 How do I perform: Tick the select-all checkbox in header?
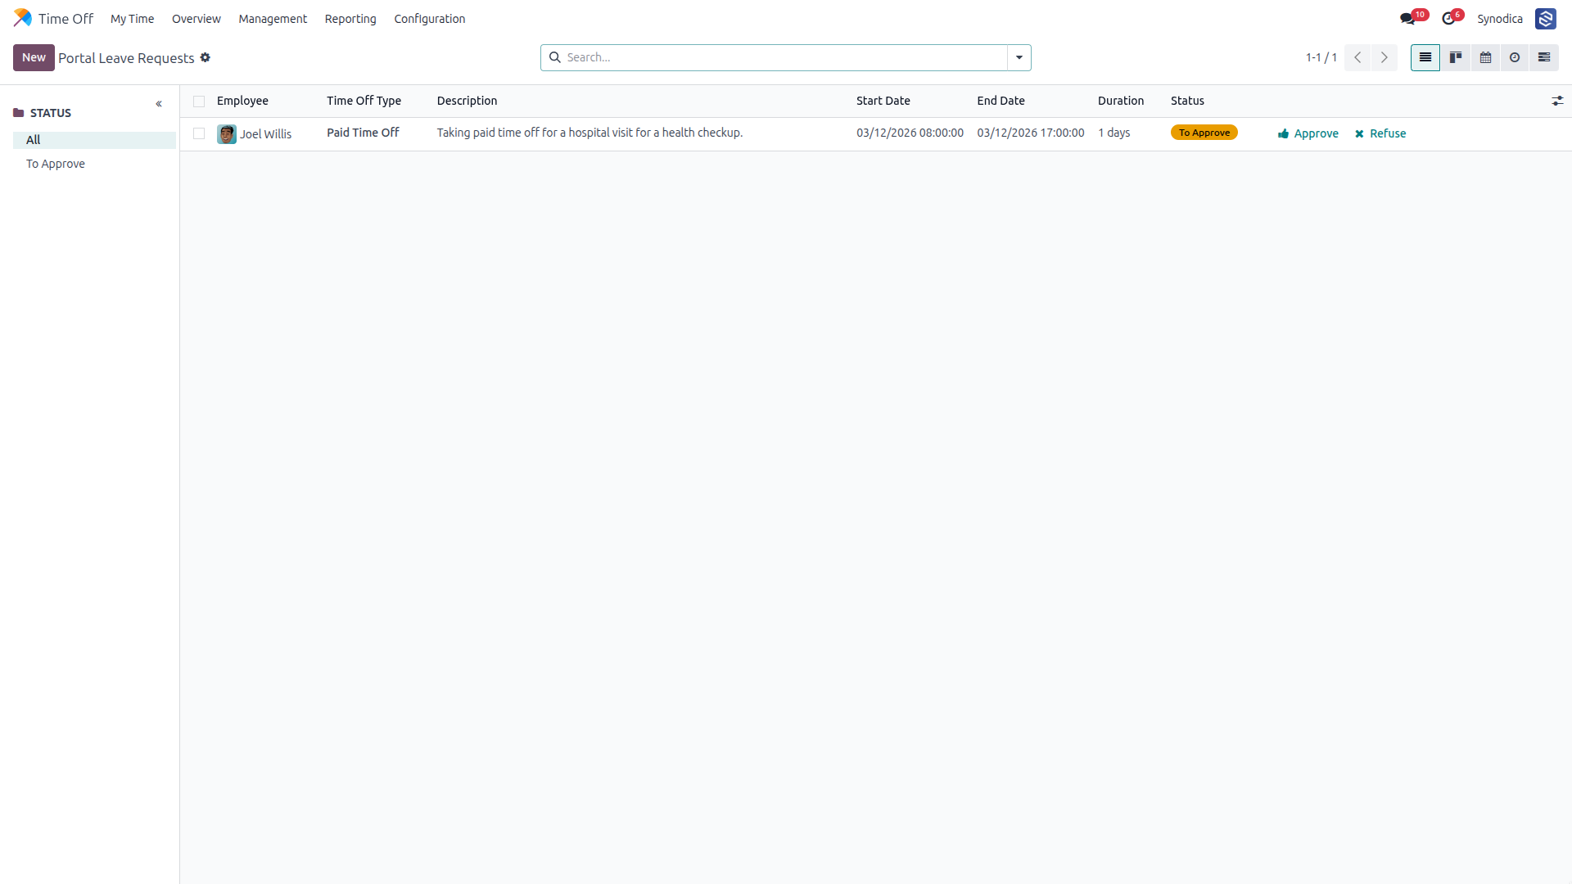click(199, 101)
